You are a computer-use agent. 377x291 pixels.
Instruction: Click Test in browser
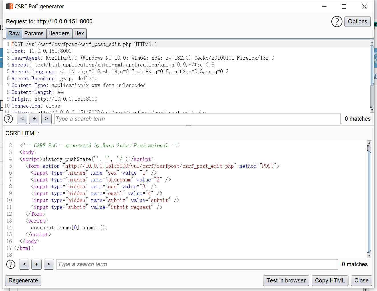pos(286,280)
